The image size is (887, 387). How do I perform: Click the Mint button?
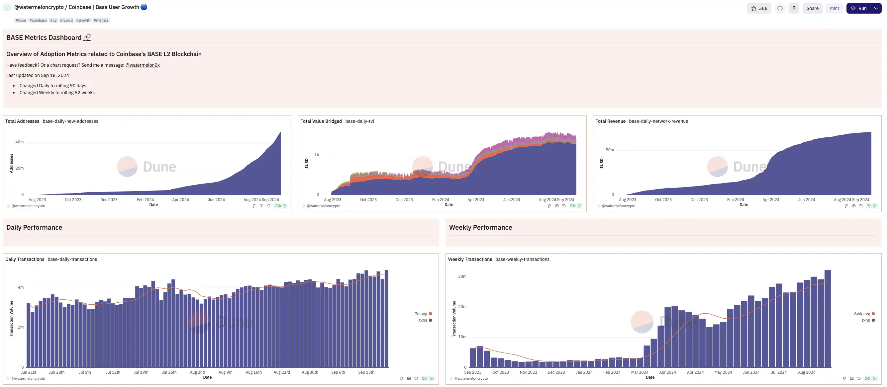point(834,8)
